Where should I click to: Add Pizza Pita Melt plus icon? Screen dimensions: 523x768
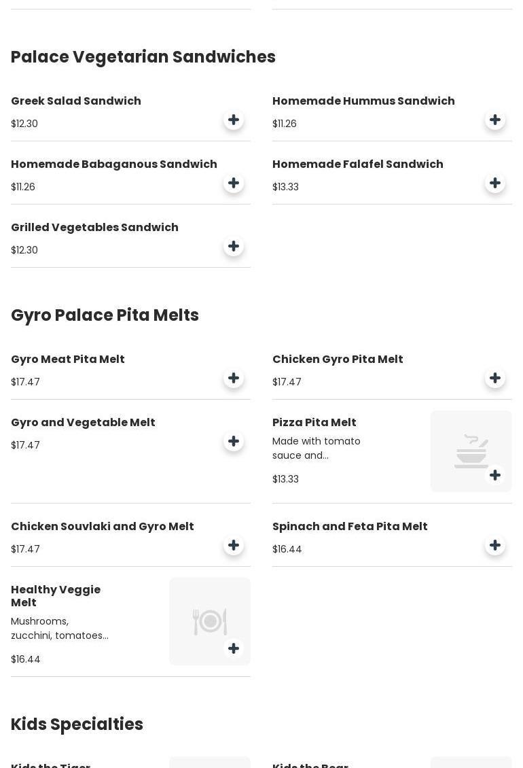tap(495, 474)
